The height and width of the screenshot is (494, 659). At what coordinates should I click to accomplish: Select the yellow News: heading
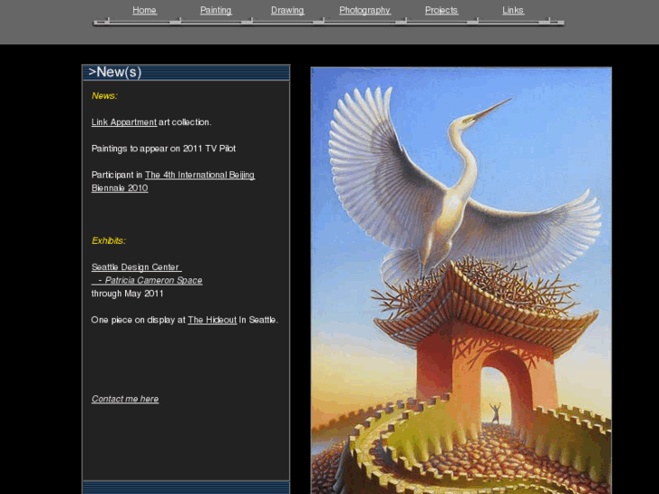tap(104, 96)
